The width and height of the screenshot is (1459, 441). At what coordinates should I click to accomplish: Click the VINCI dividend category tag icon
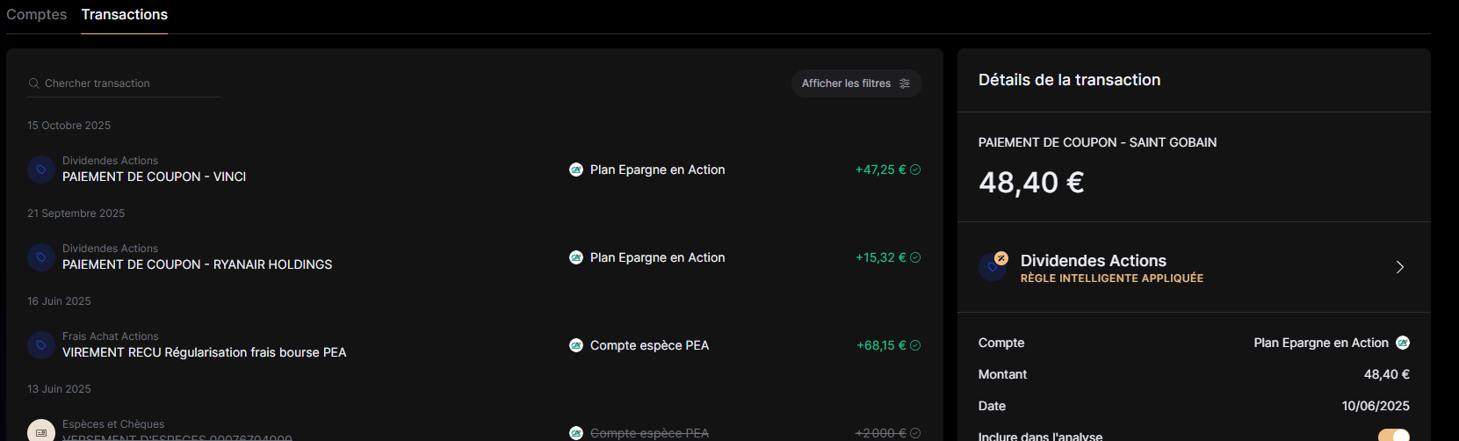[41, 170]
